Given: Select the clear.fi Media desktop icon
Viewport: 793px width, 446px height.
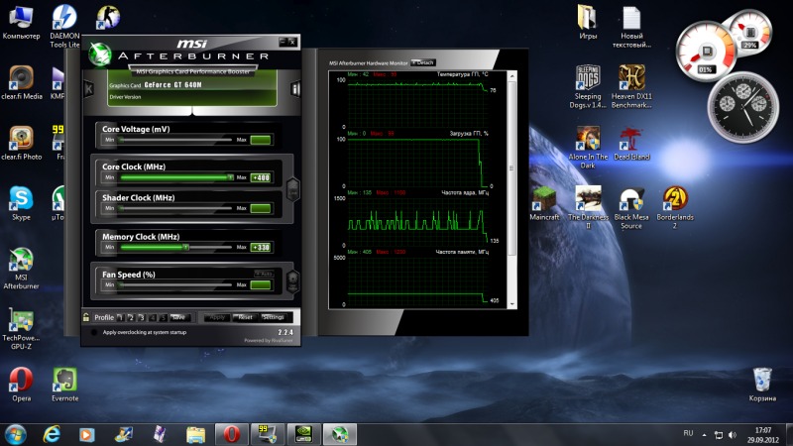Looking at the screenshot, I should tap(22, 83).
